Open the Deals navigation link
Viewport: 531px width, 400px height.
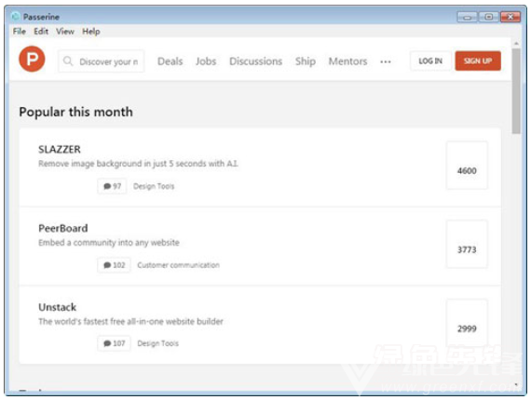click(x=170, y=61)
